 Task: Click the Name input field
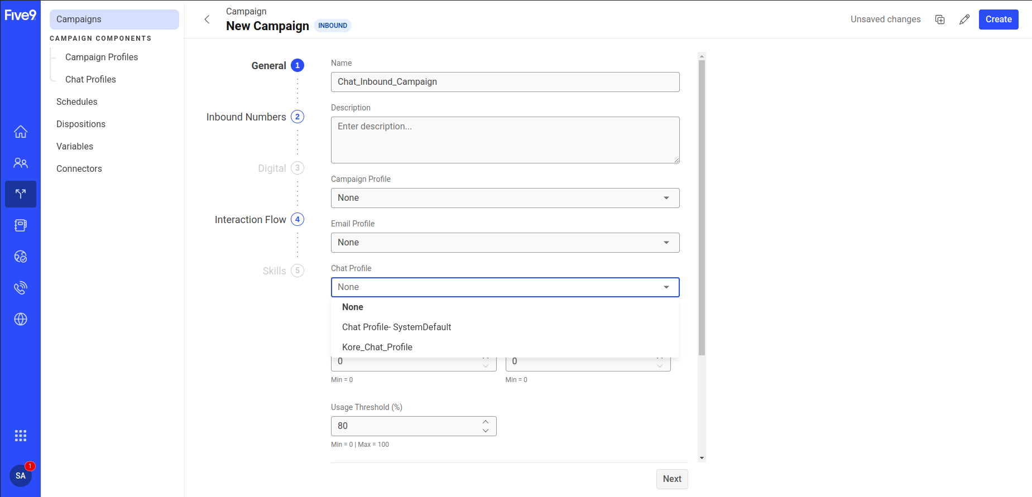[505, 82]
